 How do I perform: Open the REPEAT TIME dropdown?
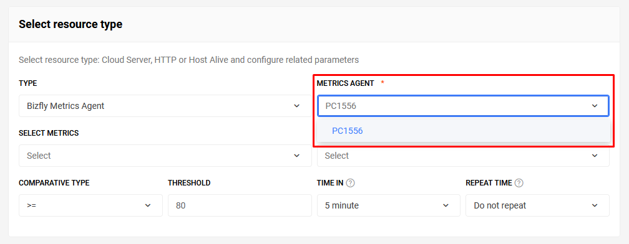537,205
